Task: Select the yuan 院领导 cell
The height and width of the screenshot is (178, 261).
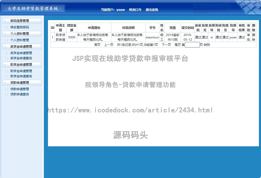Action: click(x=233, y=37)
